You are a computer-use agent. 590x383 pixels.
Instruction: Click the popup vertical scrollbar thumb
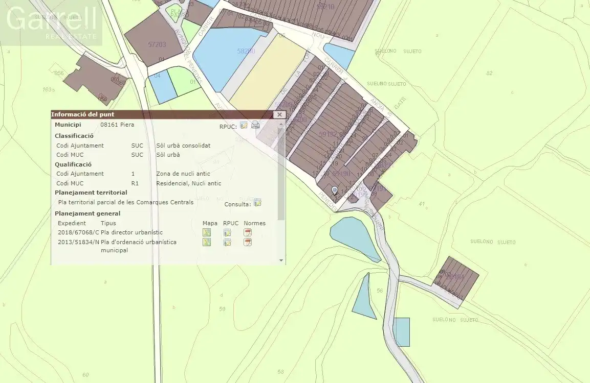pyautogui.click(x=281, y=173)
